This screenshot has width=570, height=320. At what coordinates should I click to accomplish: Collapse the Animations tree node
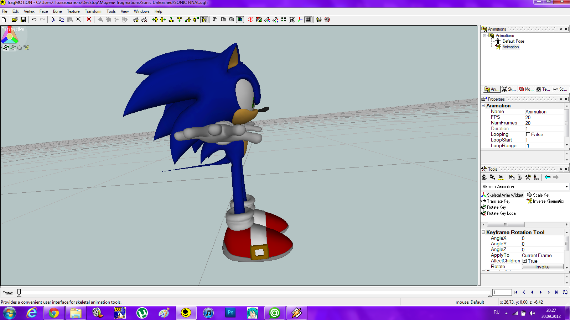[x=484, y=36]
